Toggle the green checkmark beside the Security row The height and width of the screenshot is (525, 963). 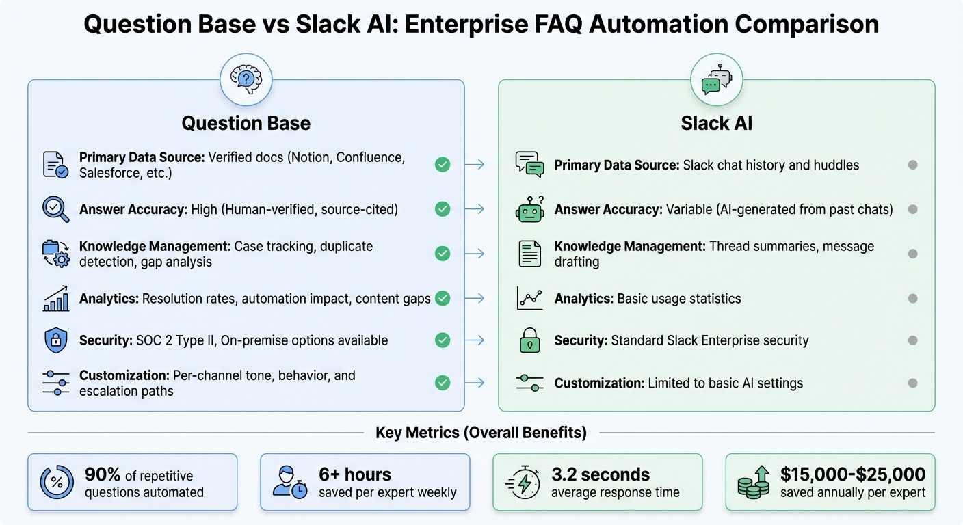point(442,340)
